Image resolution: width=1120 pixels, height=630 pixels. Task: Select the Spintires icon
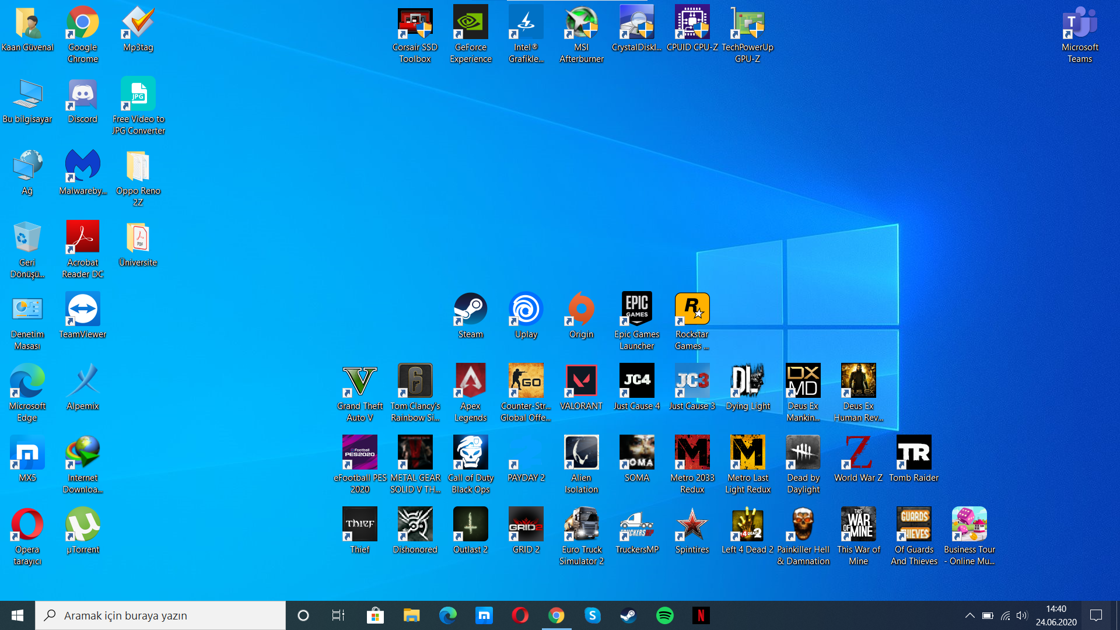click(x=692, y=531)
